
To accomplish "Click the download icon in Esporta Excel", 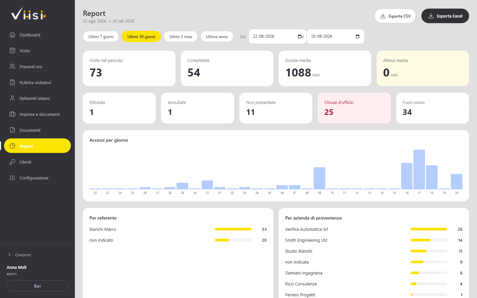I will pos(431,16).
